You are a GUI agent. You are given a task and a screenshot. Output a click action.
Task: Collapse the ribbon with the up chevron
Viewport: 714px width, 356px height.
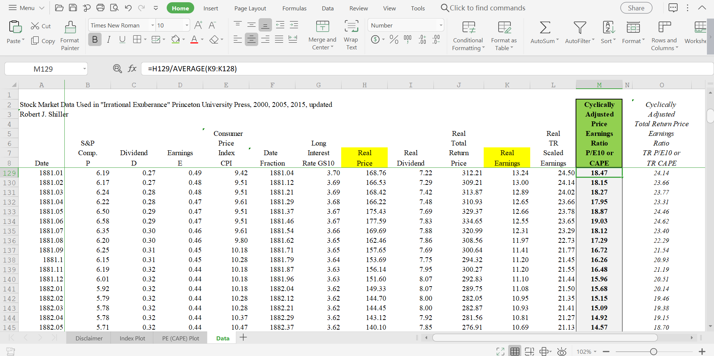click(702, 8)
